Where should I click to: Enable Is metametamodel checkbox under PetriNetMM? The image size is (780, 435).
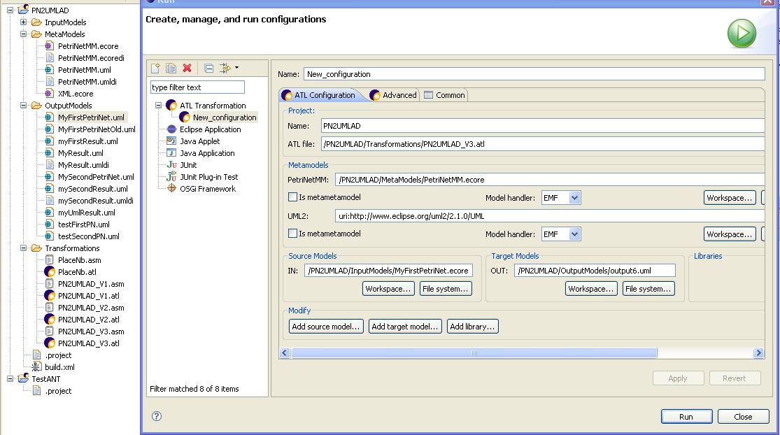click(x=293, y=198)
